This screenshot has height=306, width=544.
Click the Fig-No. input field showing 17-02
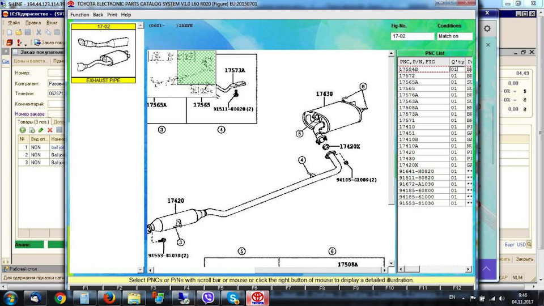(412, 36)
